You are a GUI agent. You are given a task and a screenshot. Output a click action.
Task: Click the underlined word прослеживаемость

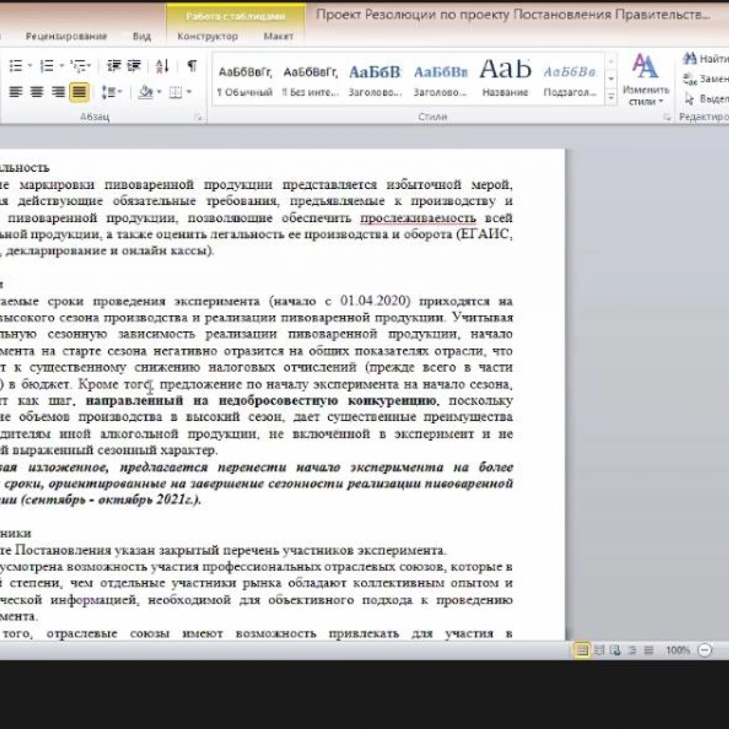tap(417, 218)
